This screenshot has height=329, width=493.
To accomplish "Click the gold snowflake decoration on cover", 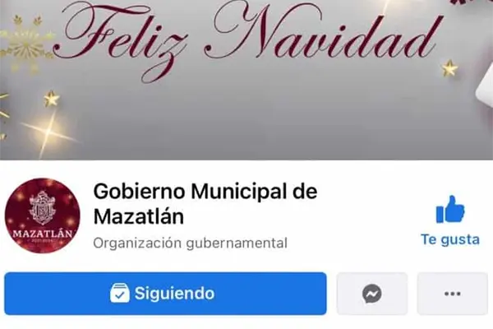I will point(25,44).
